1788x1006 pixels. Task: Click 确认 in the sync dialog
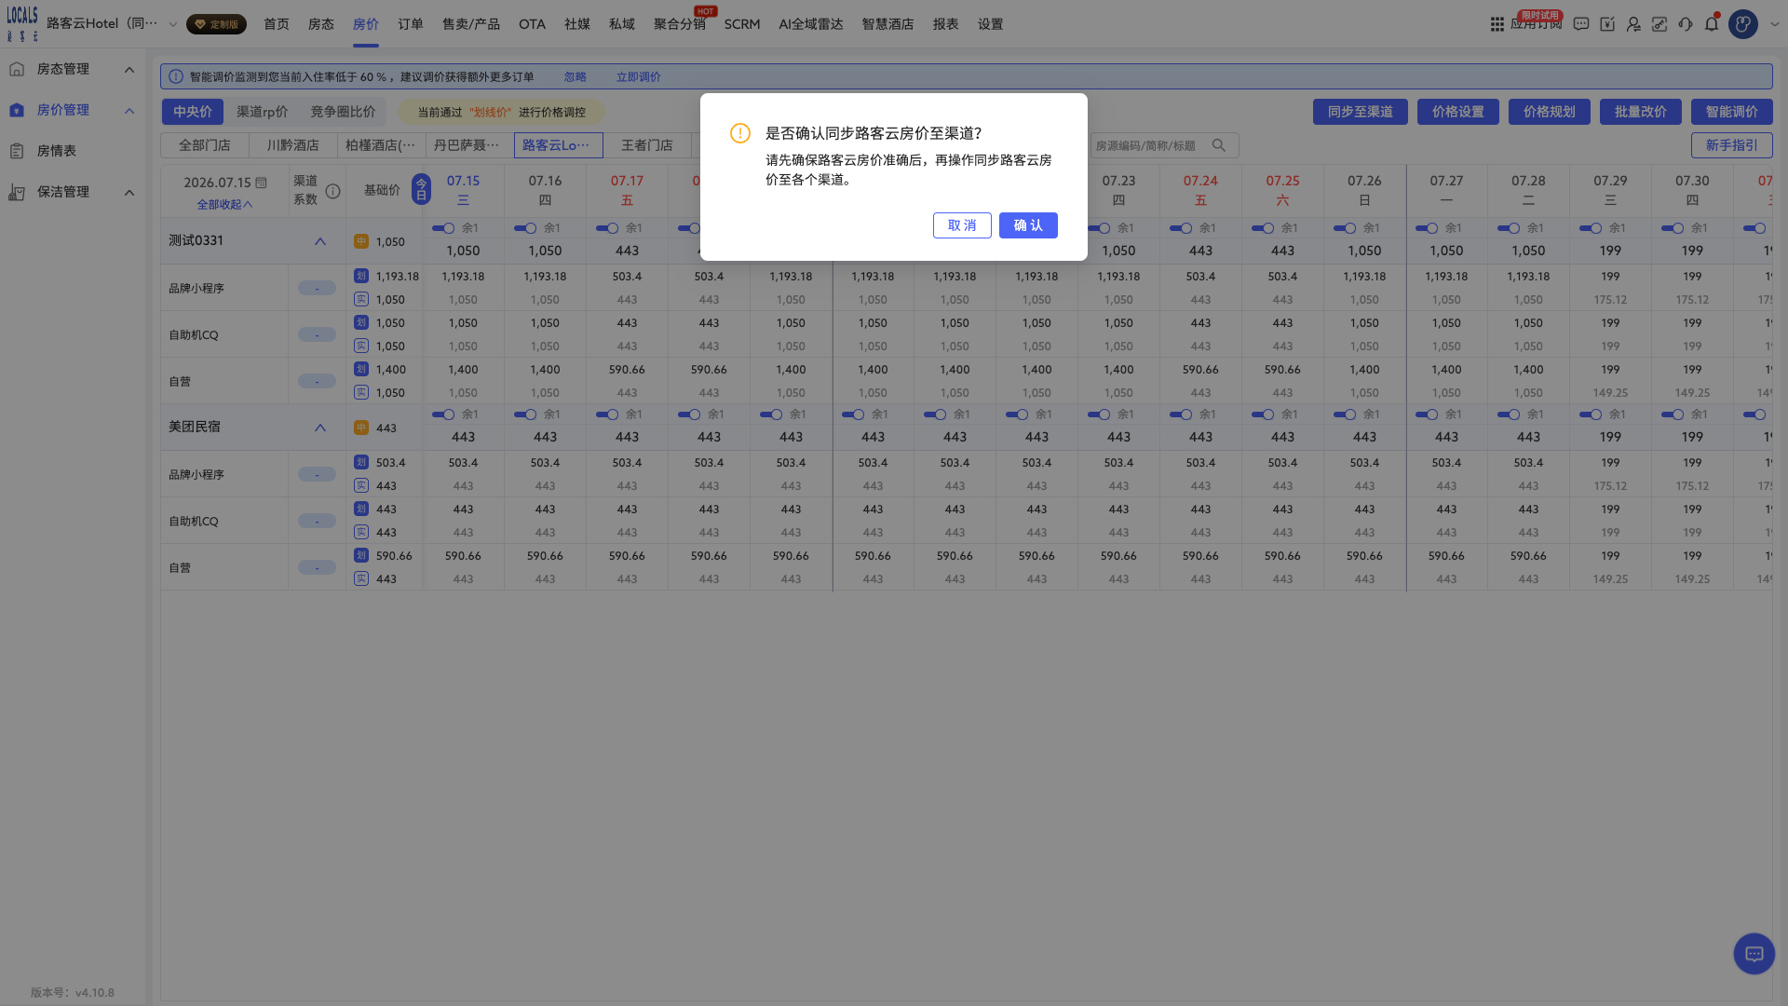click(1028, 225)
